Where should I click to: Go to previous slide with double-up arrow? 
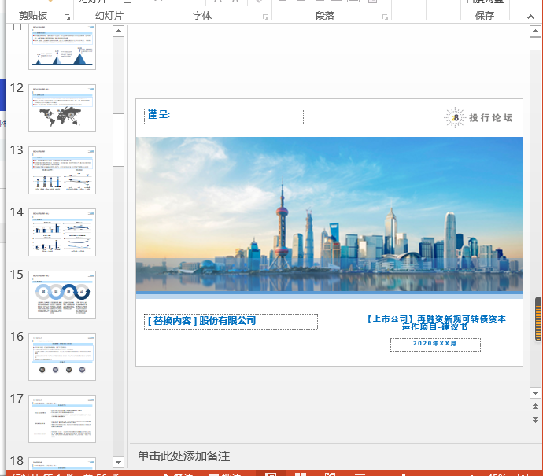[535, 407]
